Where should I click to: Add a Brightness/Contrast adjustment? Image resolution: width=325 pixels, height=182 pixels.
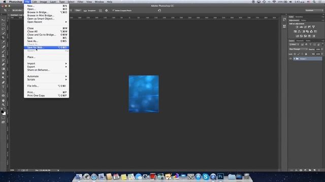click(297, 27)
